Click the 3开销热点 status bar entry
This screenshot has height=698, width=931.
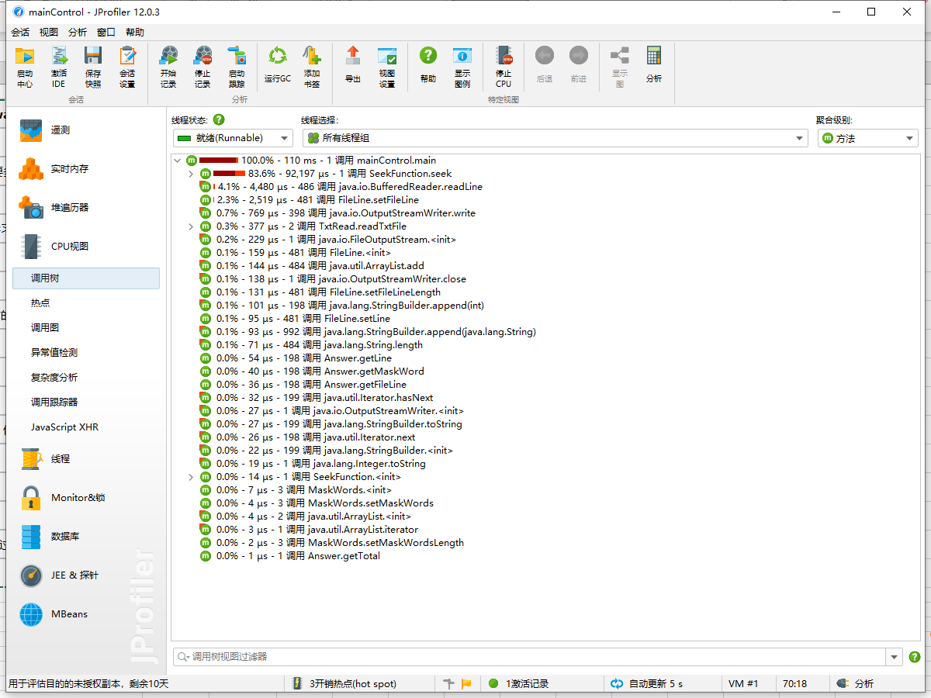[344, 684]
